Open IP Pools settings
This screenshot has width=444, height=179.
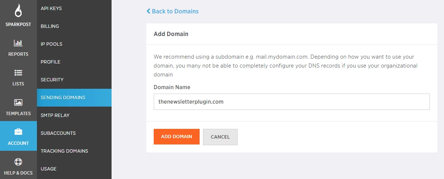point(51,44)
